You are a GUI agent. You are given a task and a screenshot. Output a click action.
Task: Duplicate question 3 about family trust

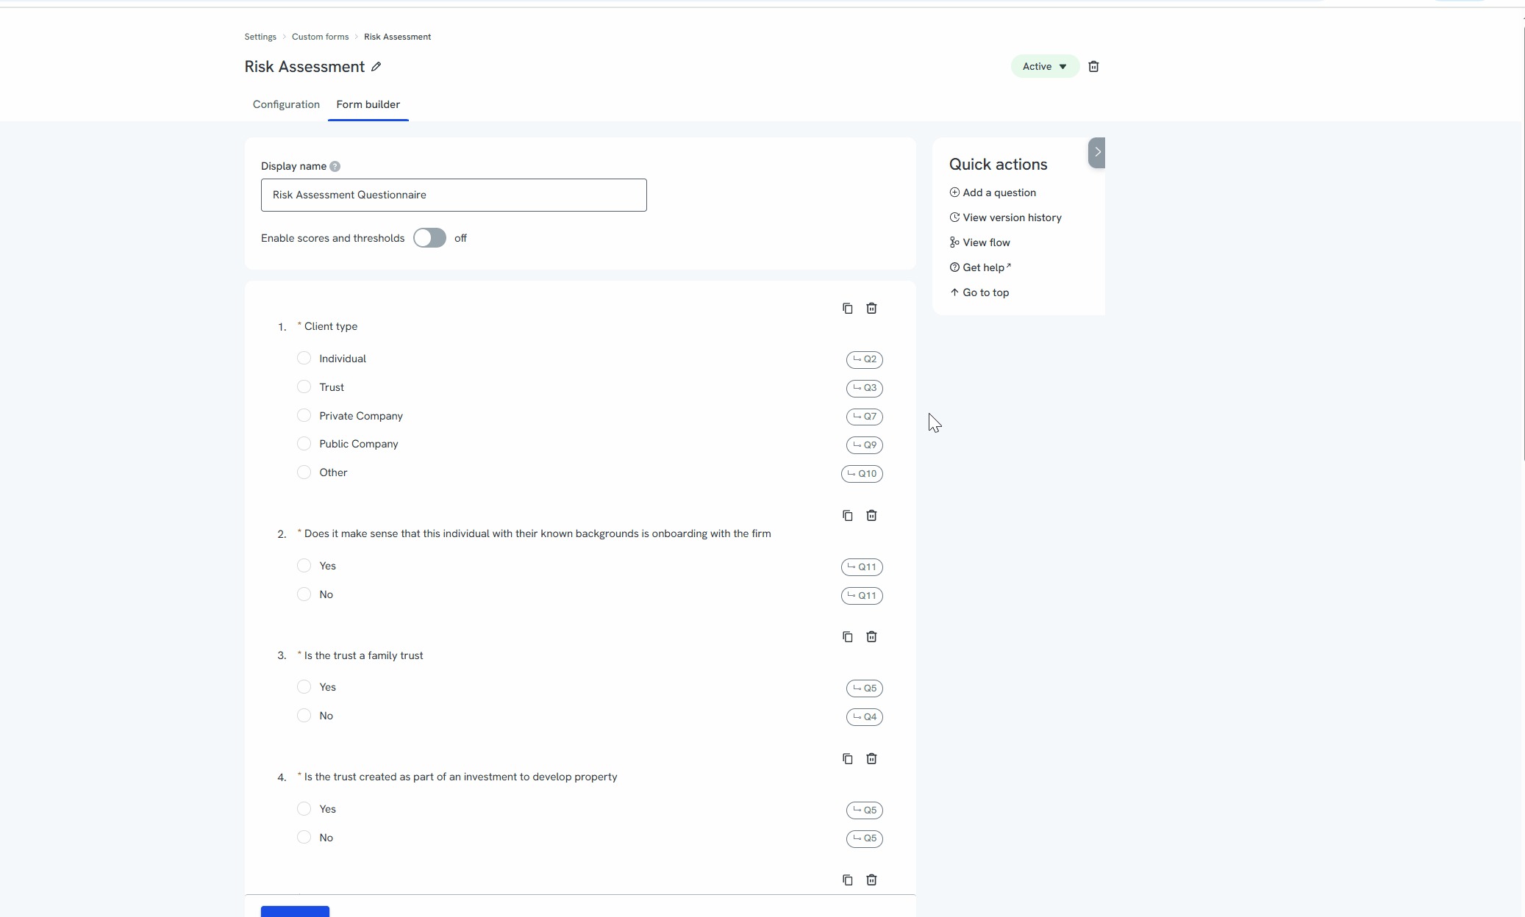click(x=847, y=637)
